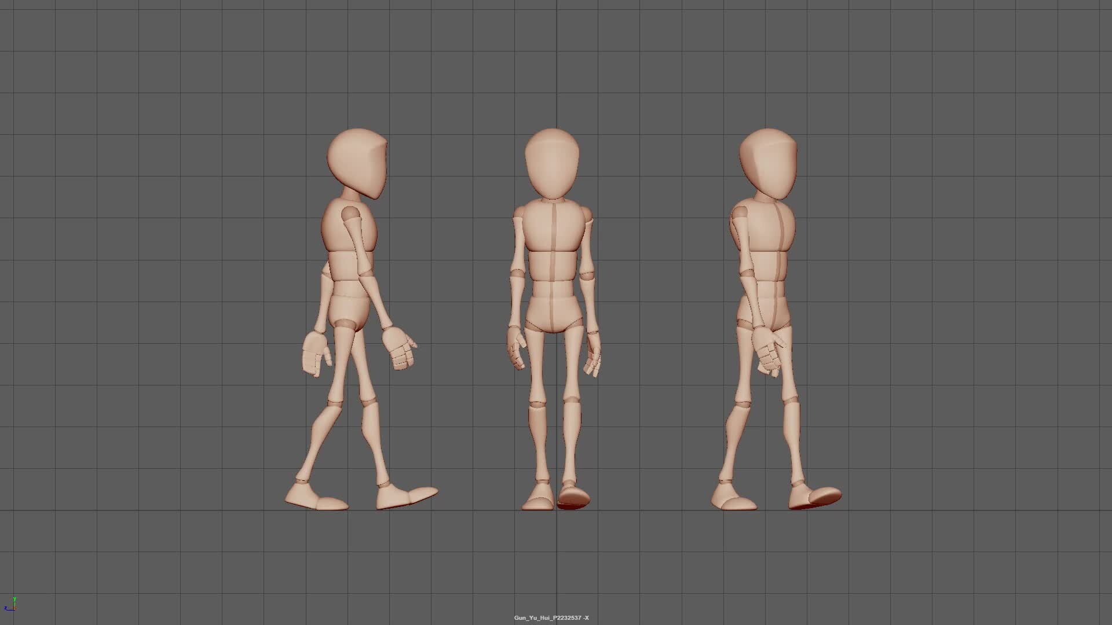Click the green Y axis on the view gizmo

[x=14, y=599]
